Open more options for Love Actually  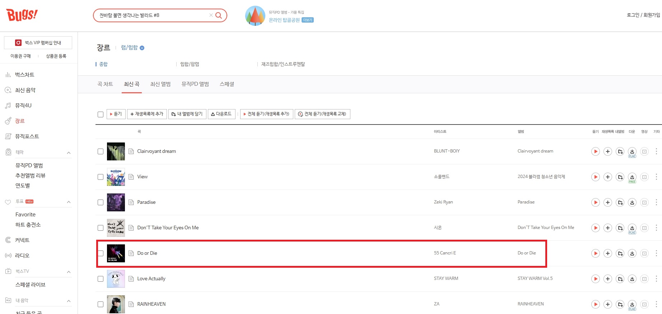point(656,279)
